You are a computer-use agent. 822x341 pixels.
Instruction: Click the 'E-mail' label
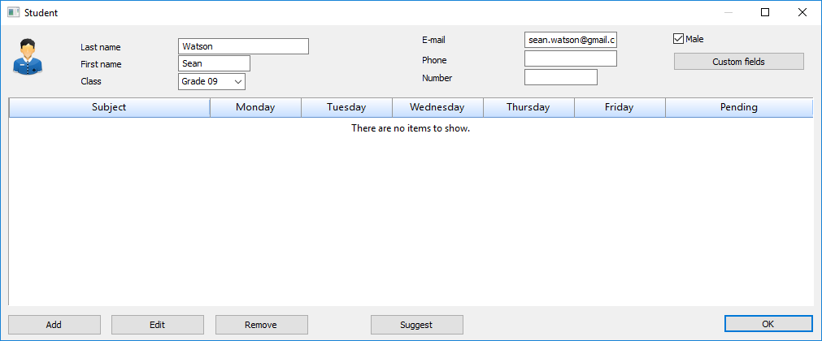point(433,40)
